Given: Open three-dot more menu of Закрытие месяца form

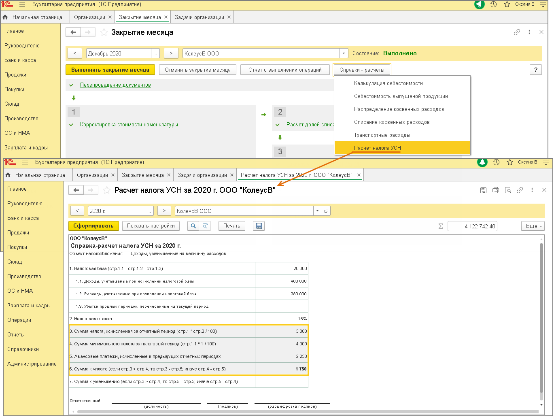Looking at the screenshot, I should click(x=529, y=32).
